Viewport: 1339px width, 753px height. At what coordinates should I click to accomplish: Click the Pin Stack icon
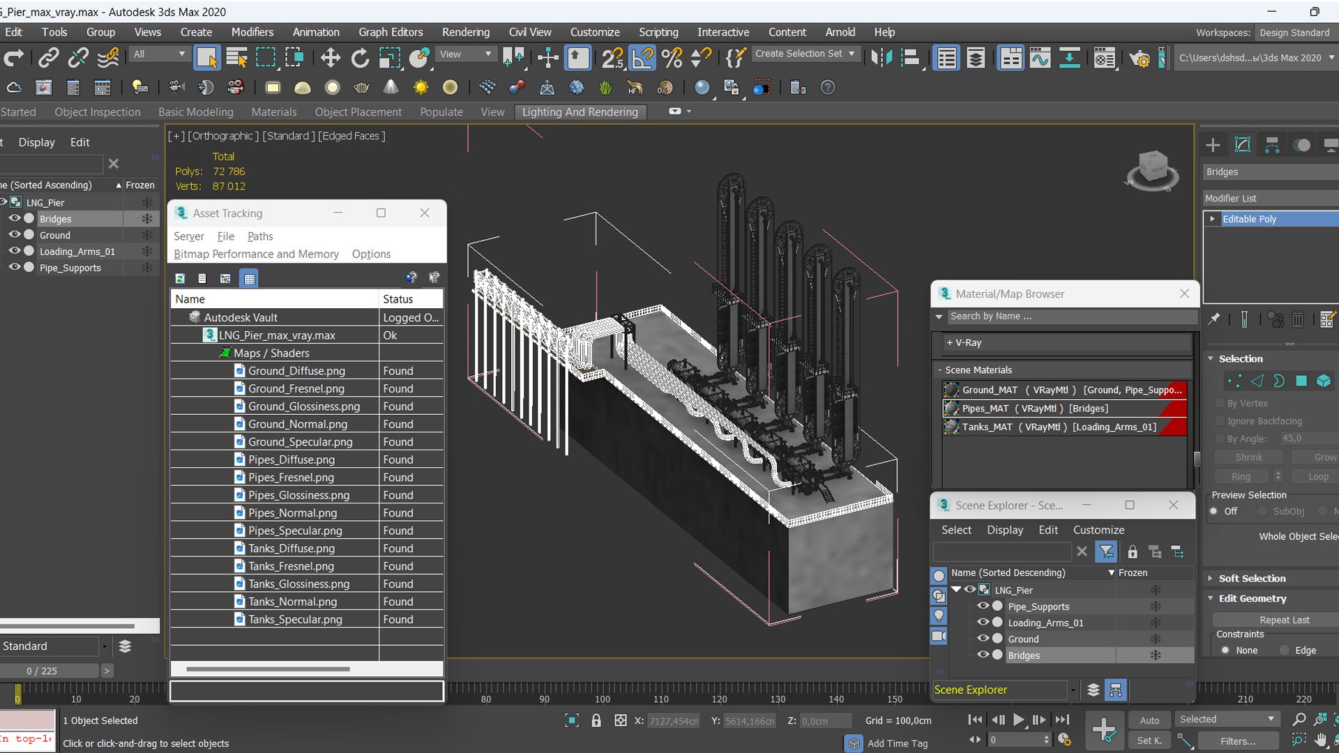(1214, 319)
